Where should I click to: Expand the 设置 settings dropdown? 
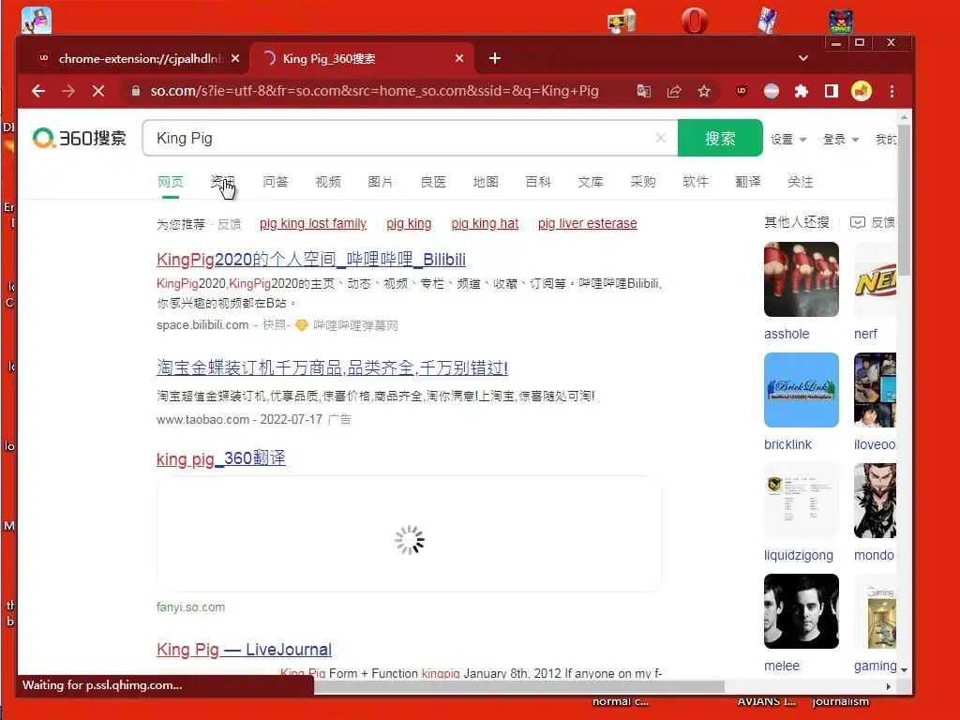787,139
